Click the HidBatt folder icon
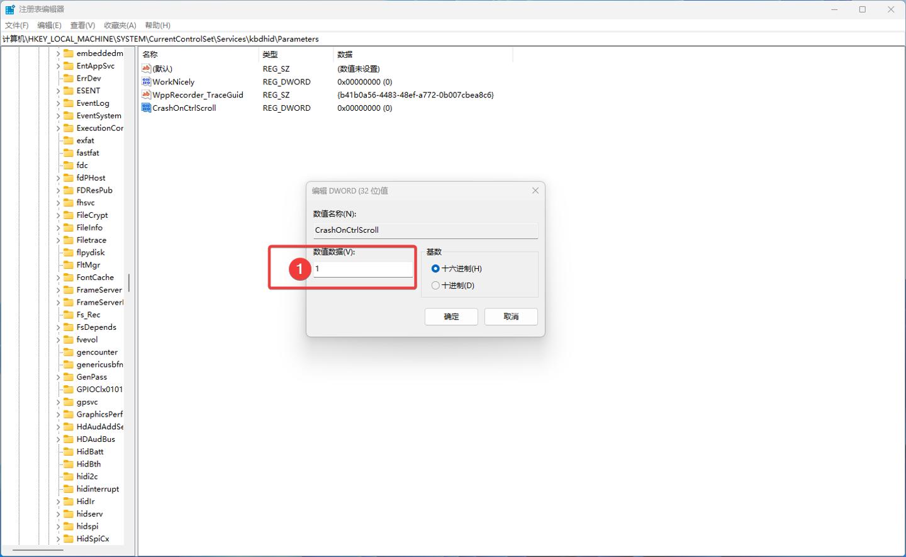Viewport: 906px width, 557px height. tap(69, 452)
